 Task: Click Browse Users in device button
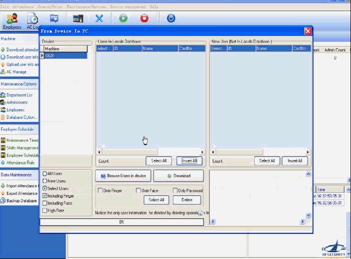coord(123,176)
